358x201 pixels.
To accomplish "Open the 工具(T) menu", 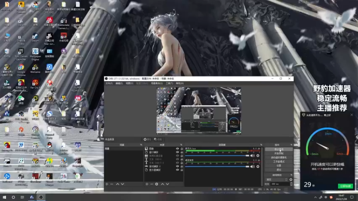I will click(x=169, y=83).
